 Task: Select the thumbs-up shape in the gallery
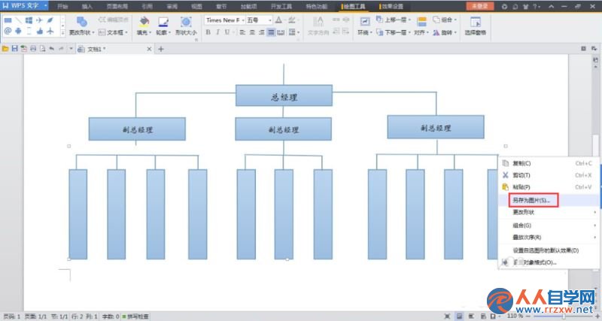[40, 31]
